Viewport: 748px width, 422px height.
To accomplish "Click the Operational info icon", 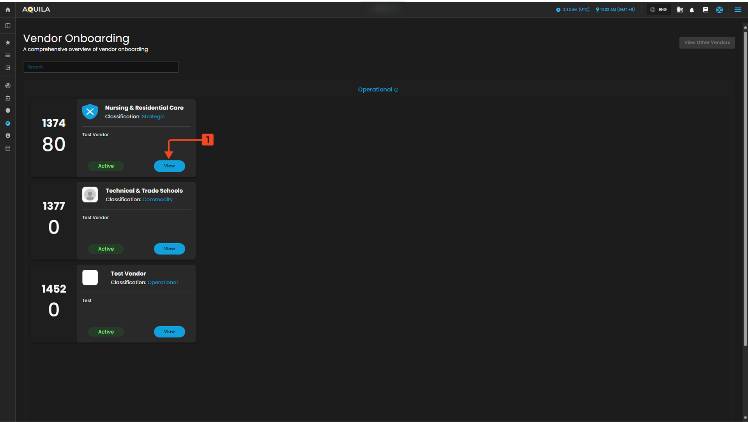I will [x=396, y=90].
